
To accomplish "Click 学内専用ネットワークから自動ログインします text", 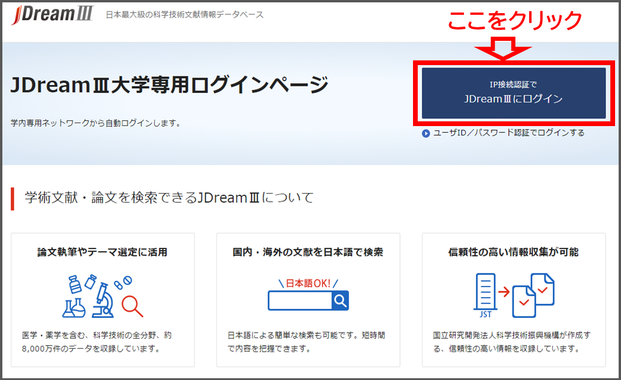I will point(95,123).
